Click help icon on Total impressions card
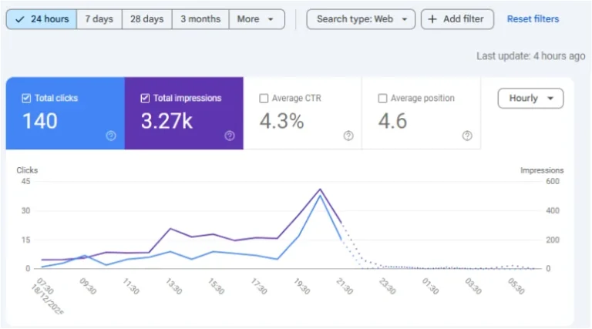 tap(230, 136)
